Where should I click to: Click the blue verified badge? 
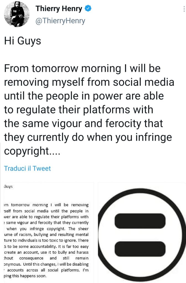[x=88, y=9]
